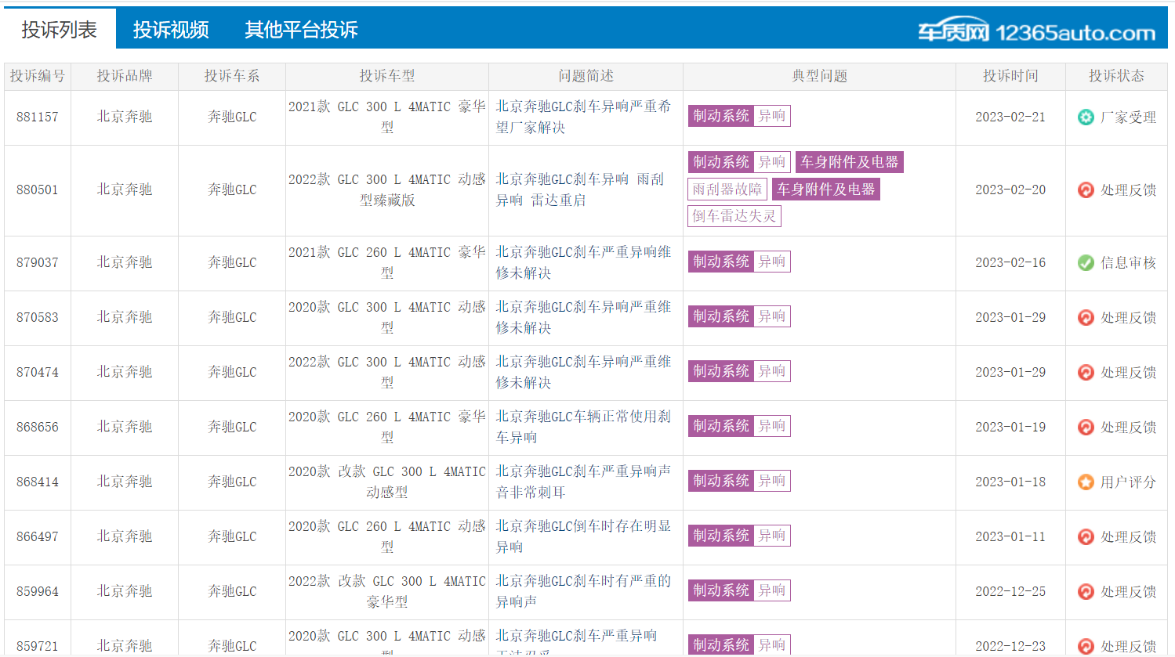
Task: Switch to the 投诉列表 tab
Action: click(60, 30)
